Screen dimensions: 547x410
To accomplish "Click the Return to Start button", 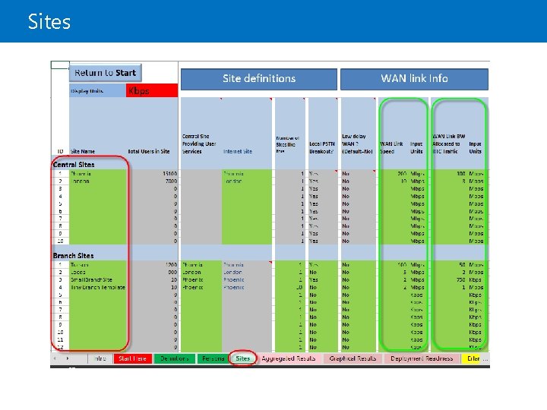I will click(x=106, y=73).
